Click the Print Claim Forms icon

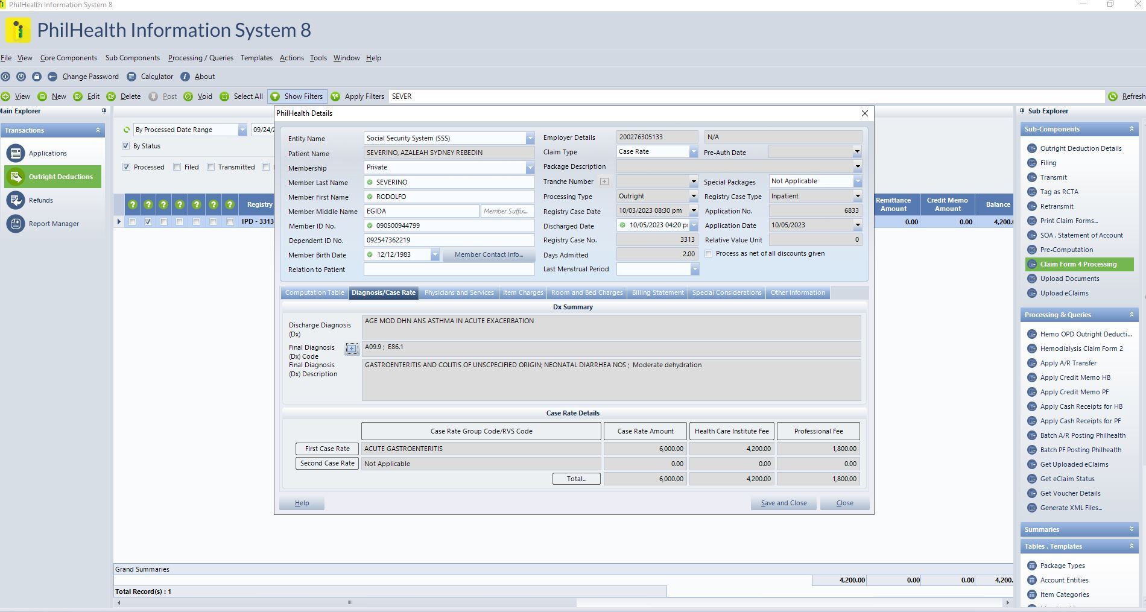[x=1032, y=221]
